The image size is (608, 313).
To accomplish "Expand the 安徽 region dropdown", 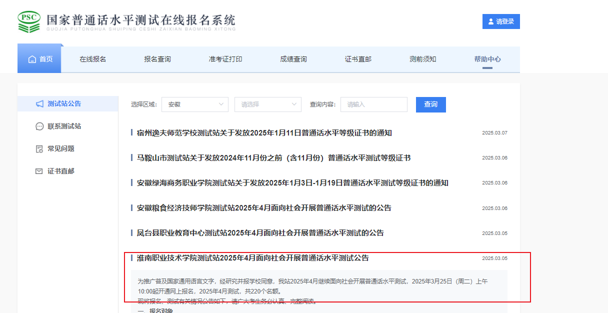I will click(x=195, y=104).
